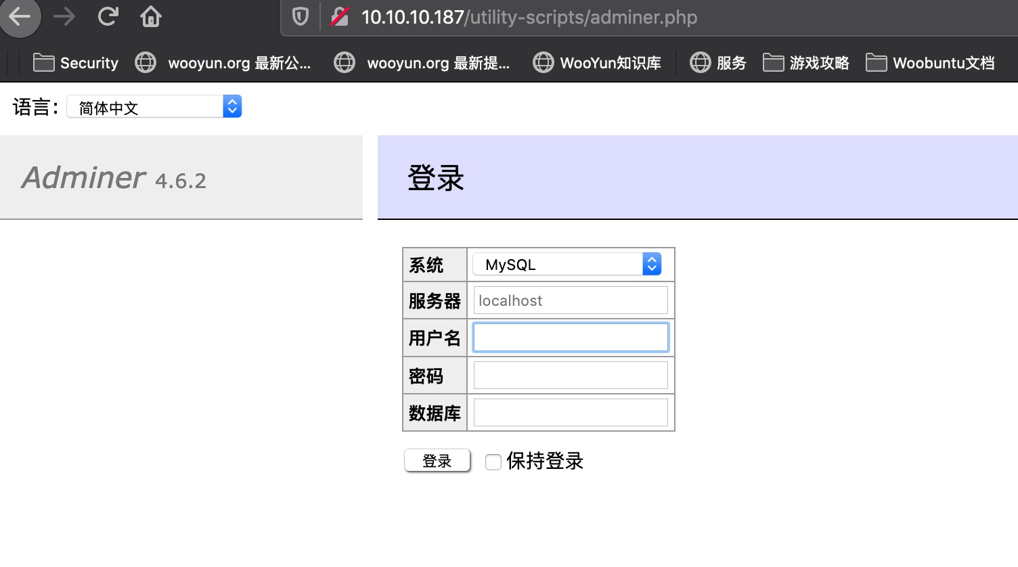Open the Security bookmarks folder
Viewport: 1018px width, 567px height.
coord(76,63)
